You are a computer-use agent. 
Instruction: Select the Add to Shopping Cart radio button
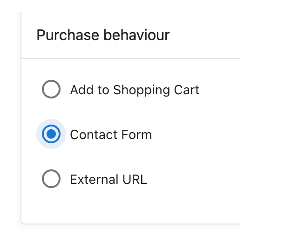pyautogui.click(x=51, y=89)
